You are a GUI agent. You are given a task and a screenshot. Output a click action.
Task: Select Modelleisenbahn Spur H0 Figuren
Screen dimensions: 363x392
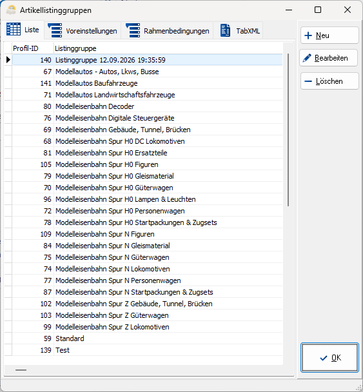[x=147, y=164]
